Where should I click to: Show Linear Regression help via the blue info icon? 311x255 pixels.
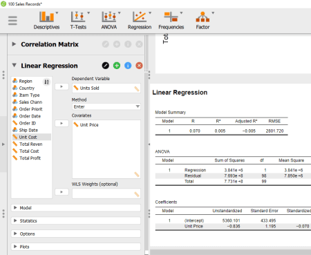128,66
